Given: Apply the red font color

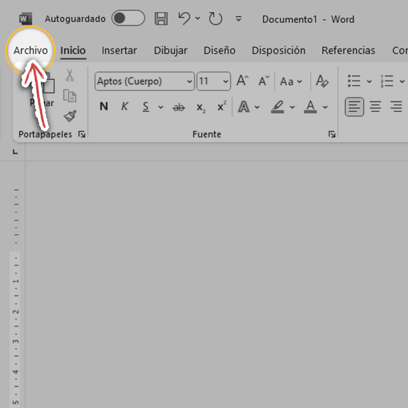Looking at the screenshot, I should [311, 107].
